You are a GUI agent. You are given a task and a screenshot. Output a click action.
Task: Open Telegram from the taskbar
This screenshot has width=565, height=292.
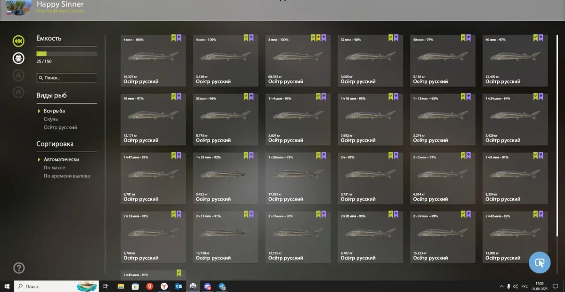(x=222, y=286)
